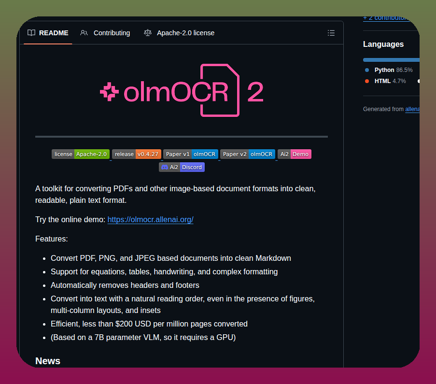Click the release v0.4.27 badge
This screenshot has width=436, height=384.
[x=137, y=154]
